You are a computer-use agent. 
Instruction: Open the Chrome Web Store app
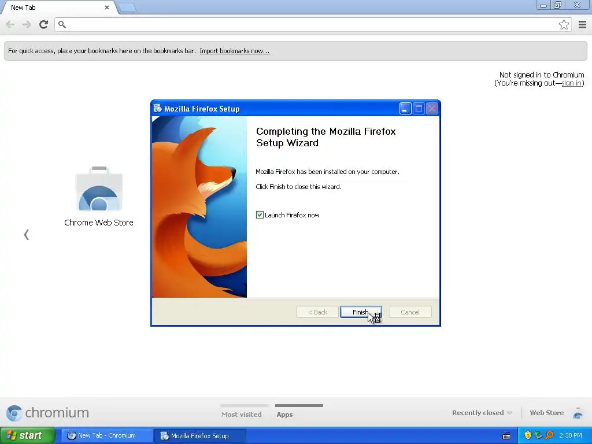99,197
